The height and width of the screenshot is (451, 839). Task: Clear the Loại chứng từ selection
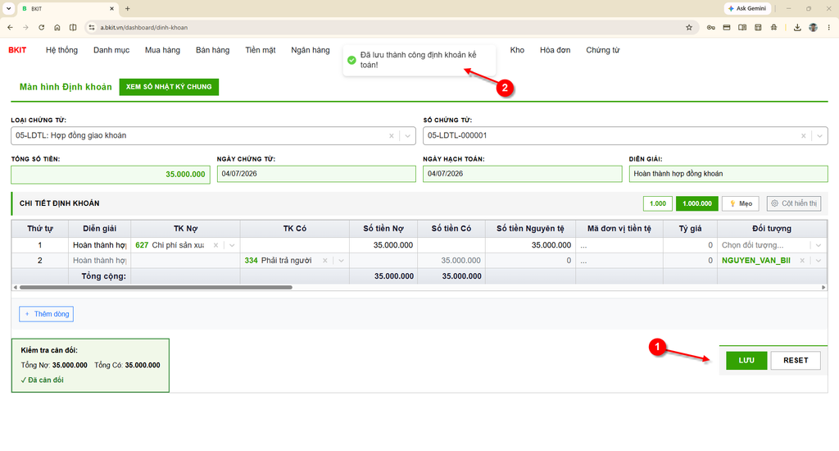(x=391, y=136)
